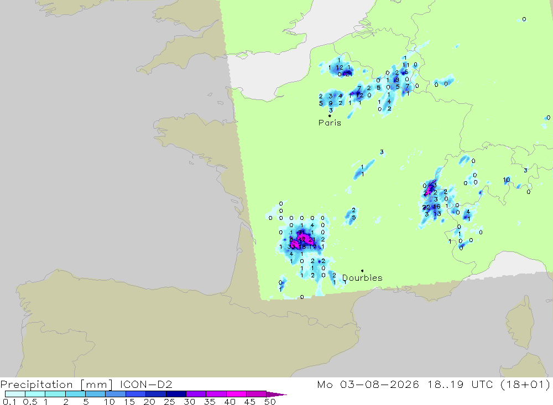Viewport: 553px width, 405px height.
Task: Click the 42 mm precipitation value
Action: click(x=302, y=239)
